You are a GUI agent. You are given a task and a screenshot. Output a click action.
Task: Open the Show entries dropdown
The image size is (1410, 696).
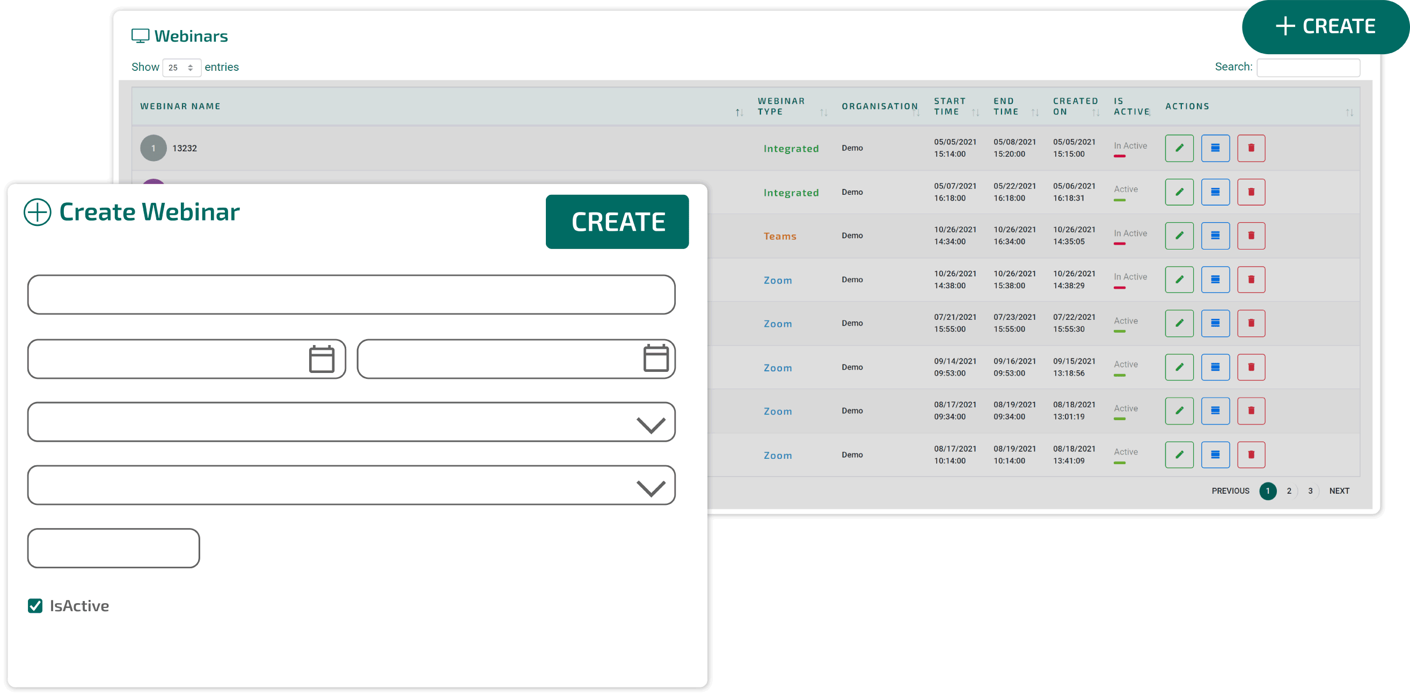tap(181, 67)
